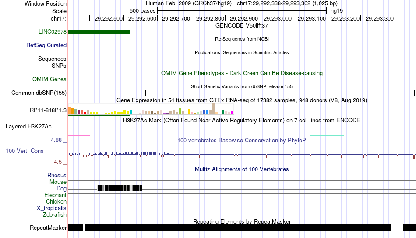Click Multiz Alignments of 100 Vertebrates title
This screenshot has height=238, width=416.
coord(242,169)
